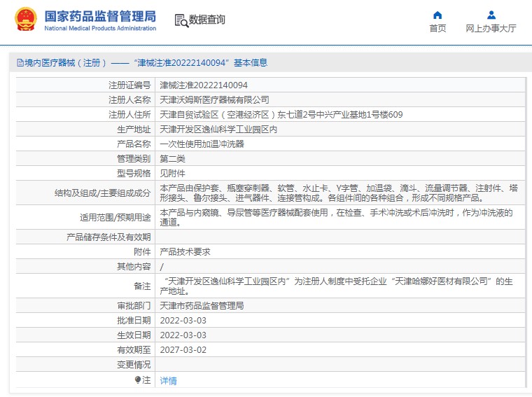Click intended use description text

click(336, 217)
